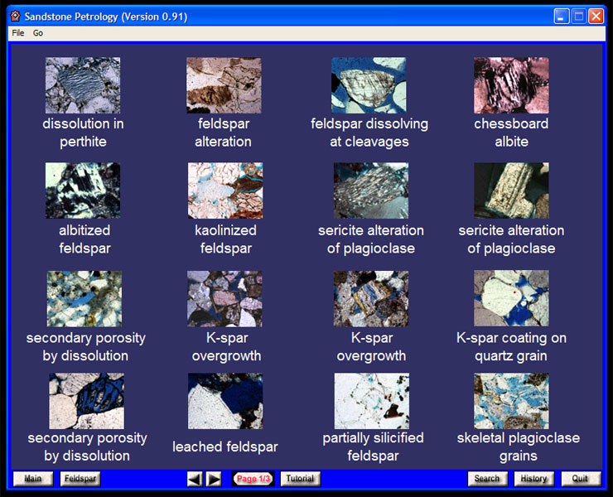Open the Search button
This screenshot has width=613, height=497.
[x=488, y=479]
